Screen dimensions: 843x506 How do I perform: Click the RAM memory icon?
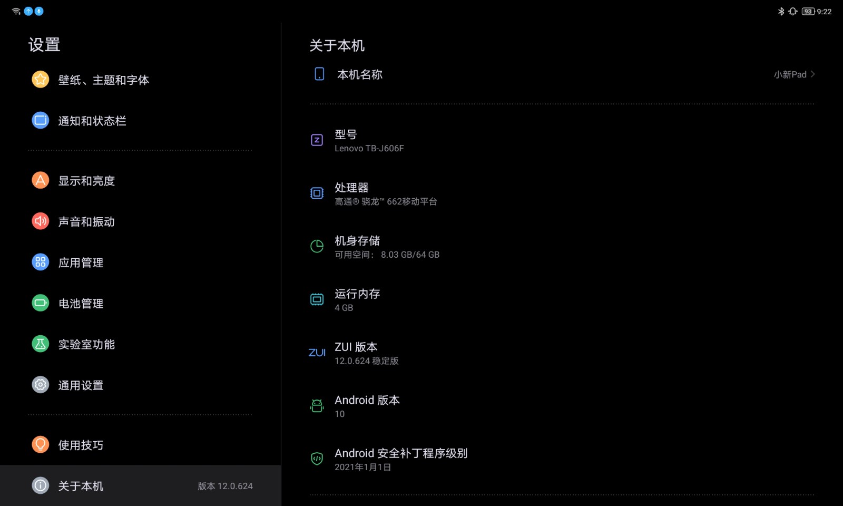(317, 299)
